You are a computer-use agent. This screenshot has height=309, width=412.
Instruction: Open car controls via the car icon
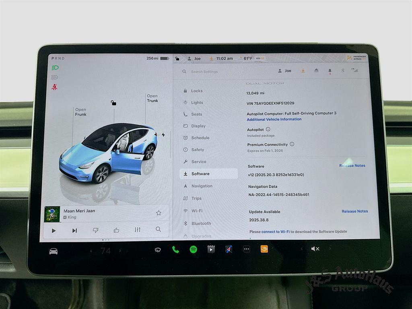point(54,249)
